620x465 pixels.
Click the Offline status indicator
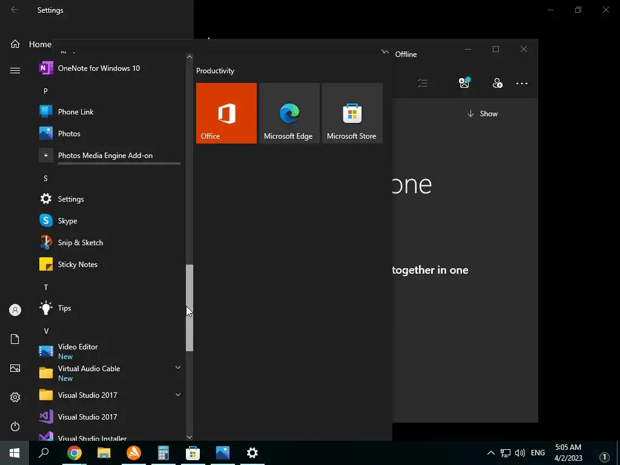400,54
